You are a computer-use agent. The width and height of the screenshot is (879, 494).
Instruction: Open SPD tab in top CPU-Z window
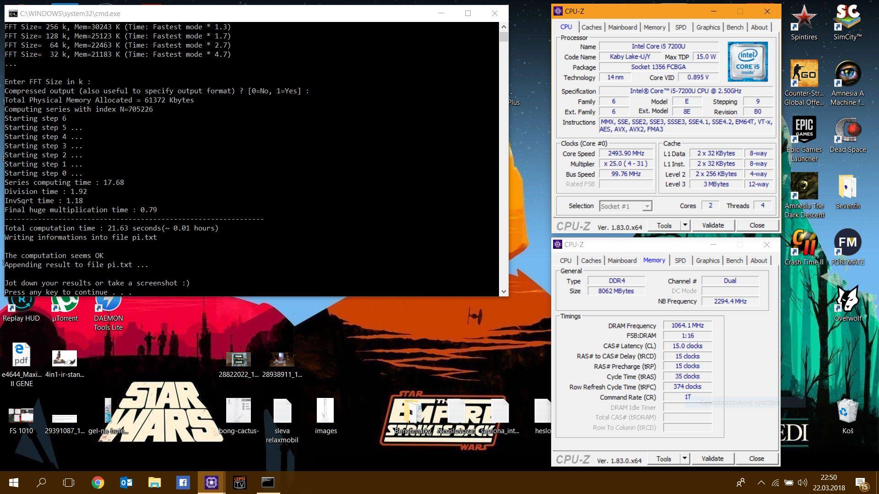pyautogui.click(x=681, y=27)
